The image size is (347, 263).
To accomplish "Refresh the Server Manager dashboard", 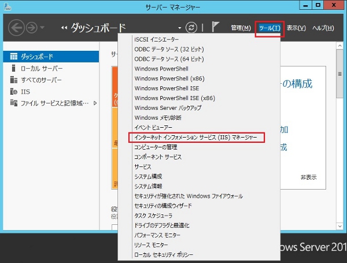I will pyautogui.click(x=191, y=28).
